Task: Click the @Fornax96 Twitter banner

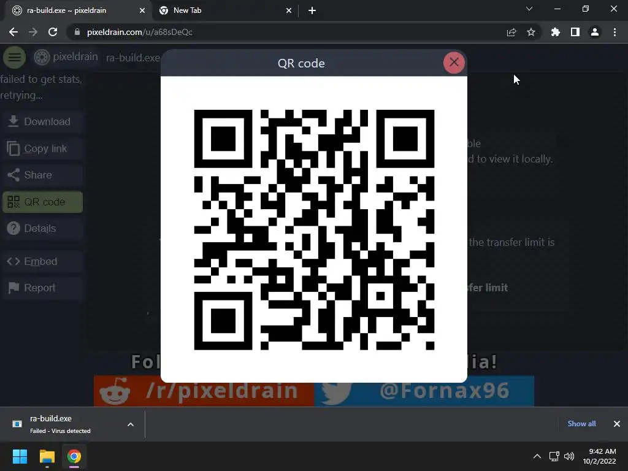Action: [424, 391]
